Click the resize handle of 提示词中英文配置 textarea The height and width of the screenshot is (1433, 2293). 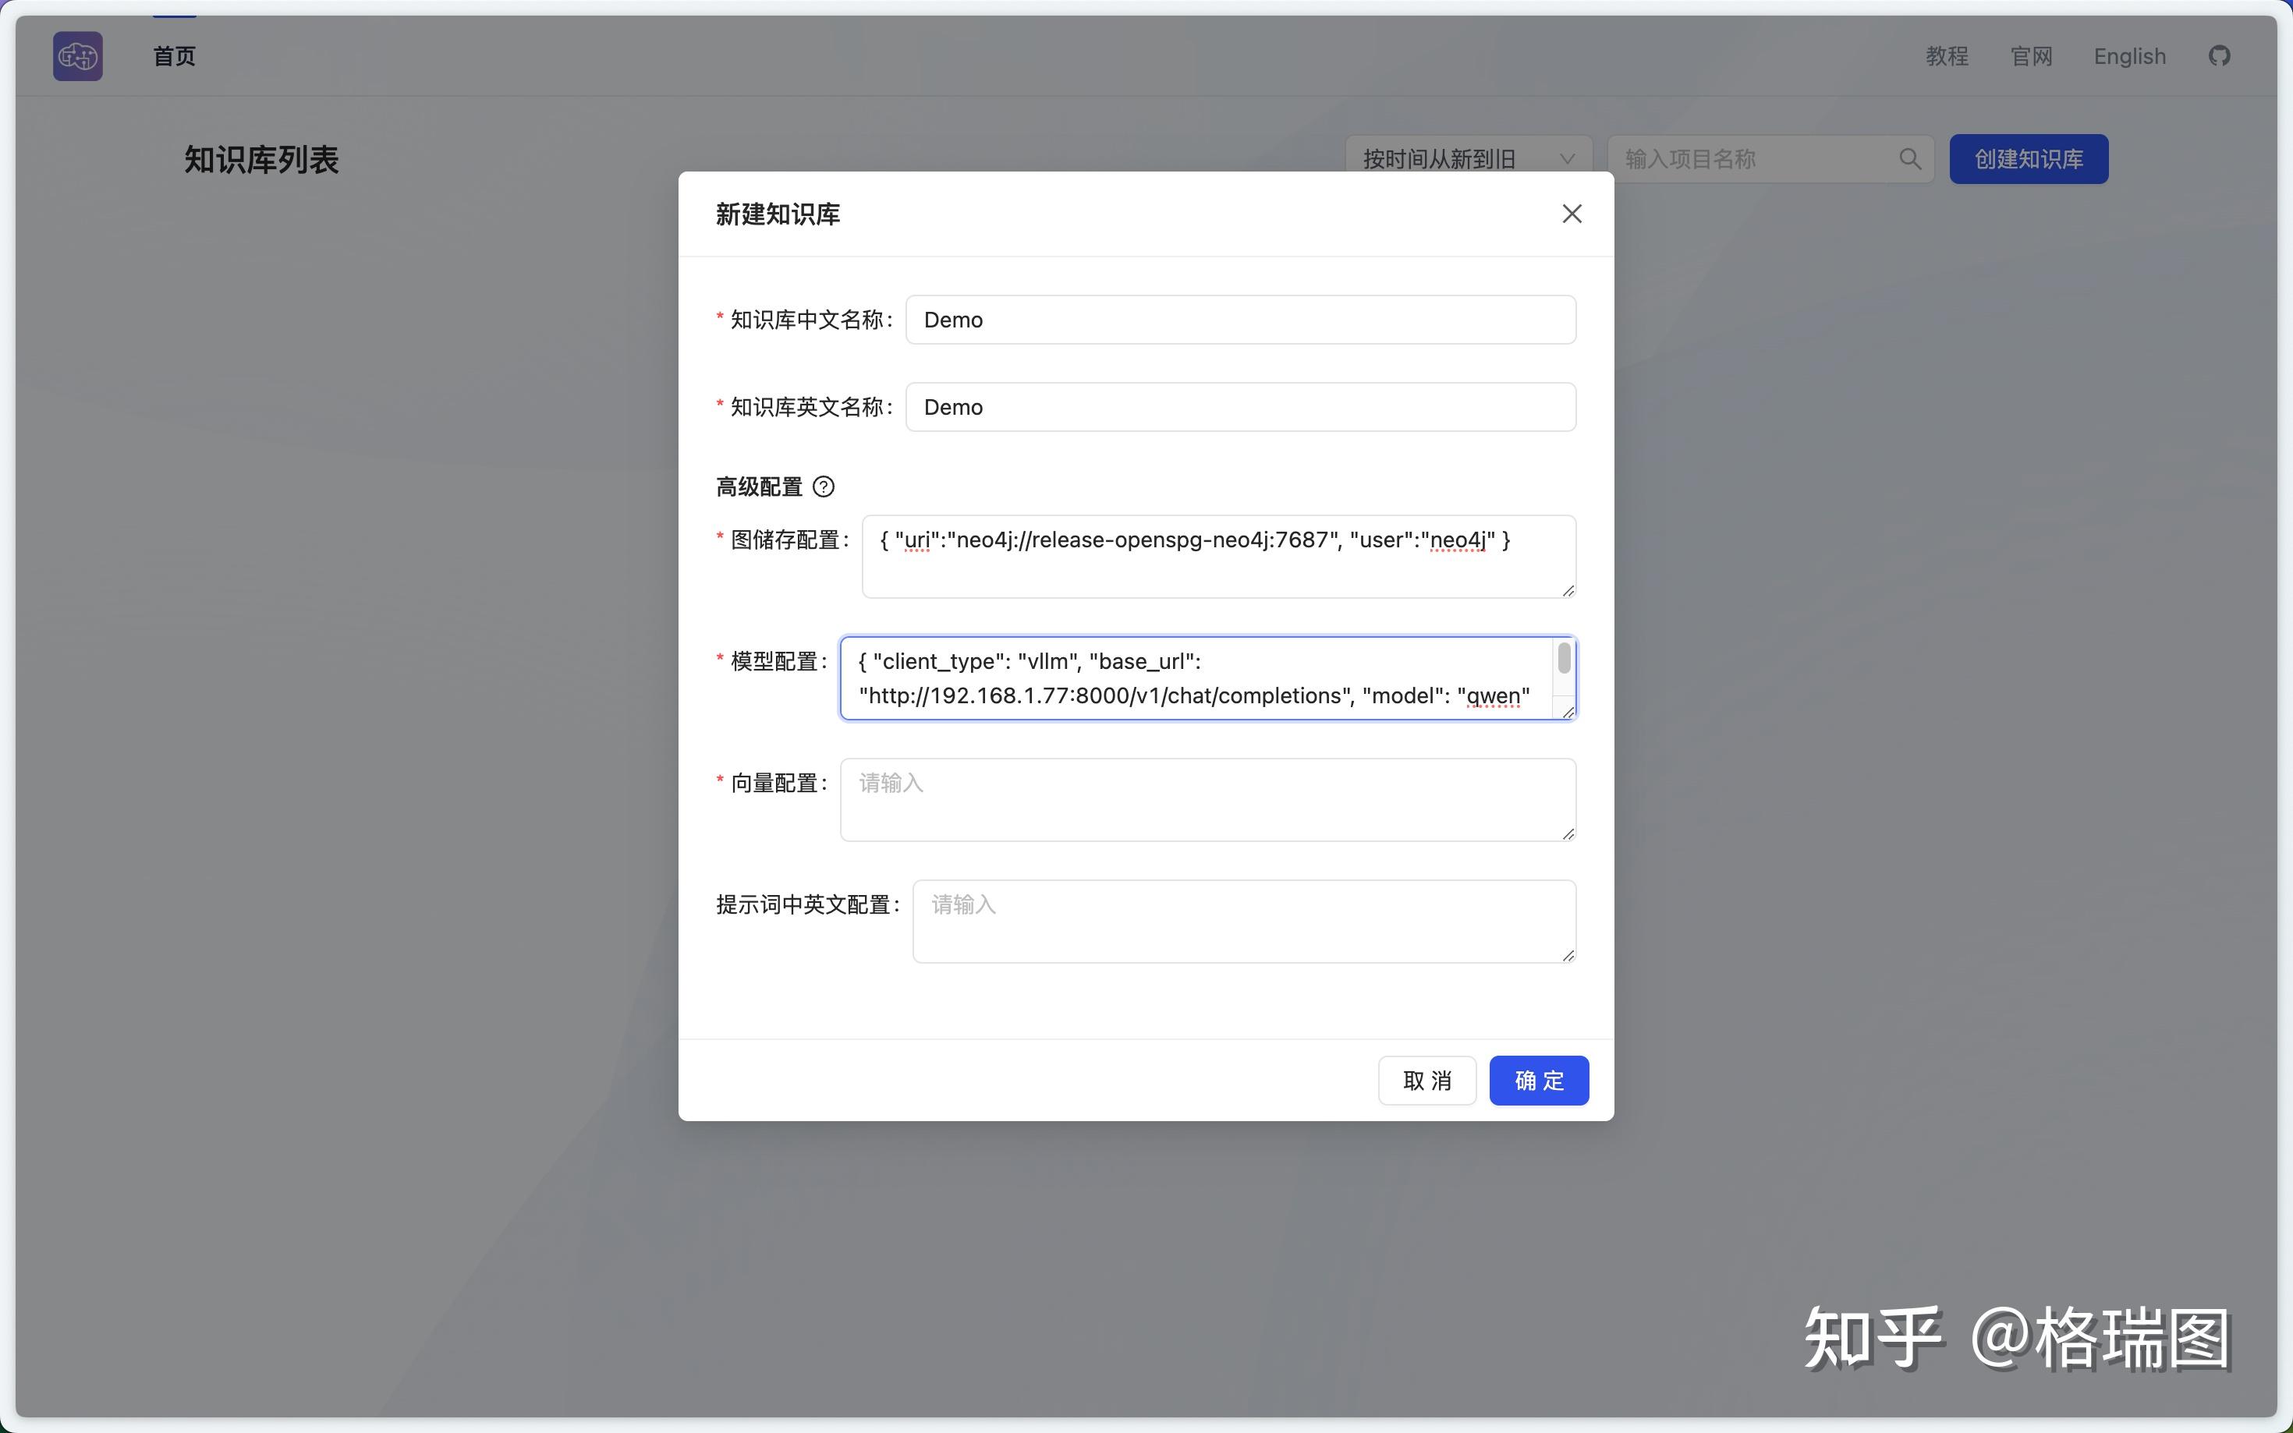coord(1568,955)
